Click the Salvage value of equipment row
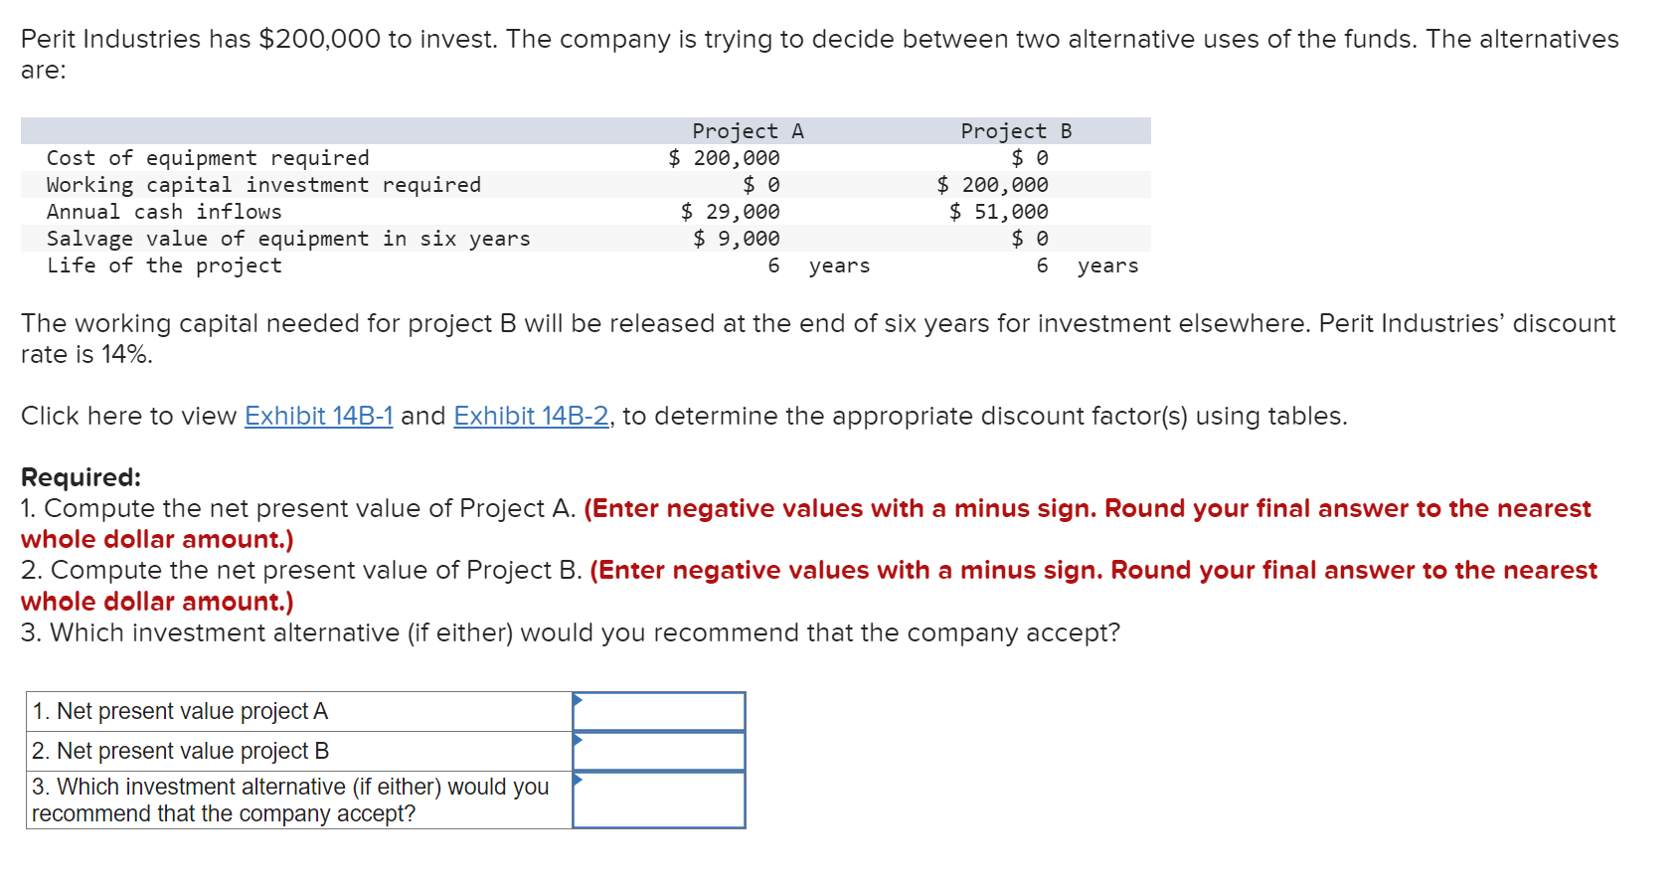This screenshot has height=892, width=1678. click(x=287, y=238)
